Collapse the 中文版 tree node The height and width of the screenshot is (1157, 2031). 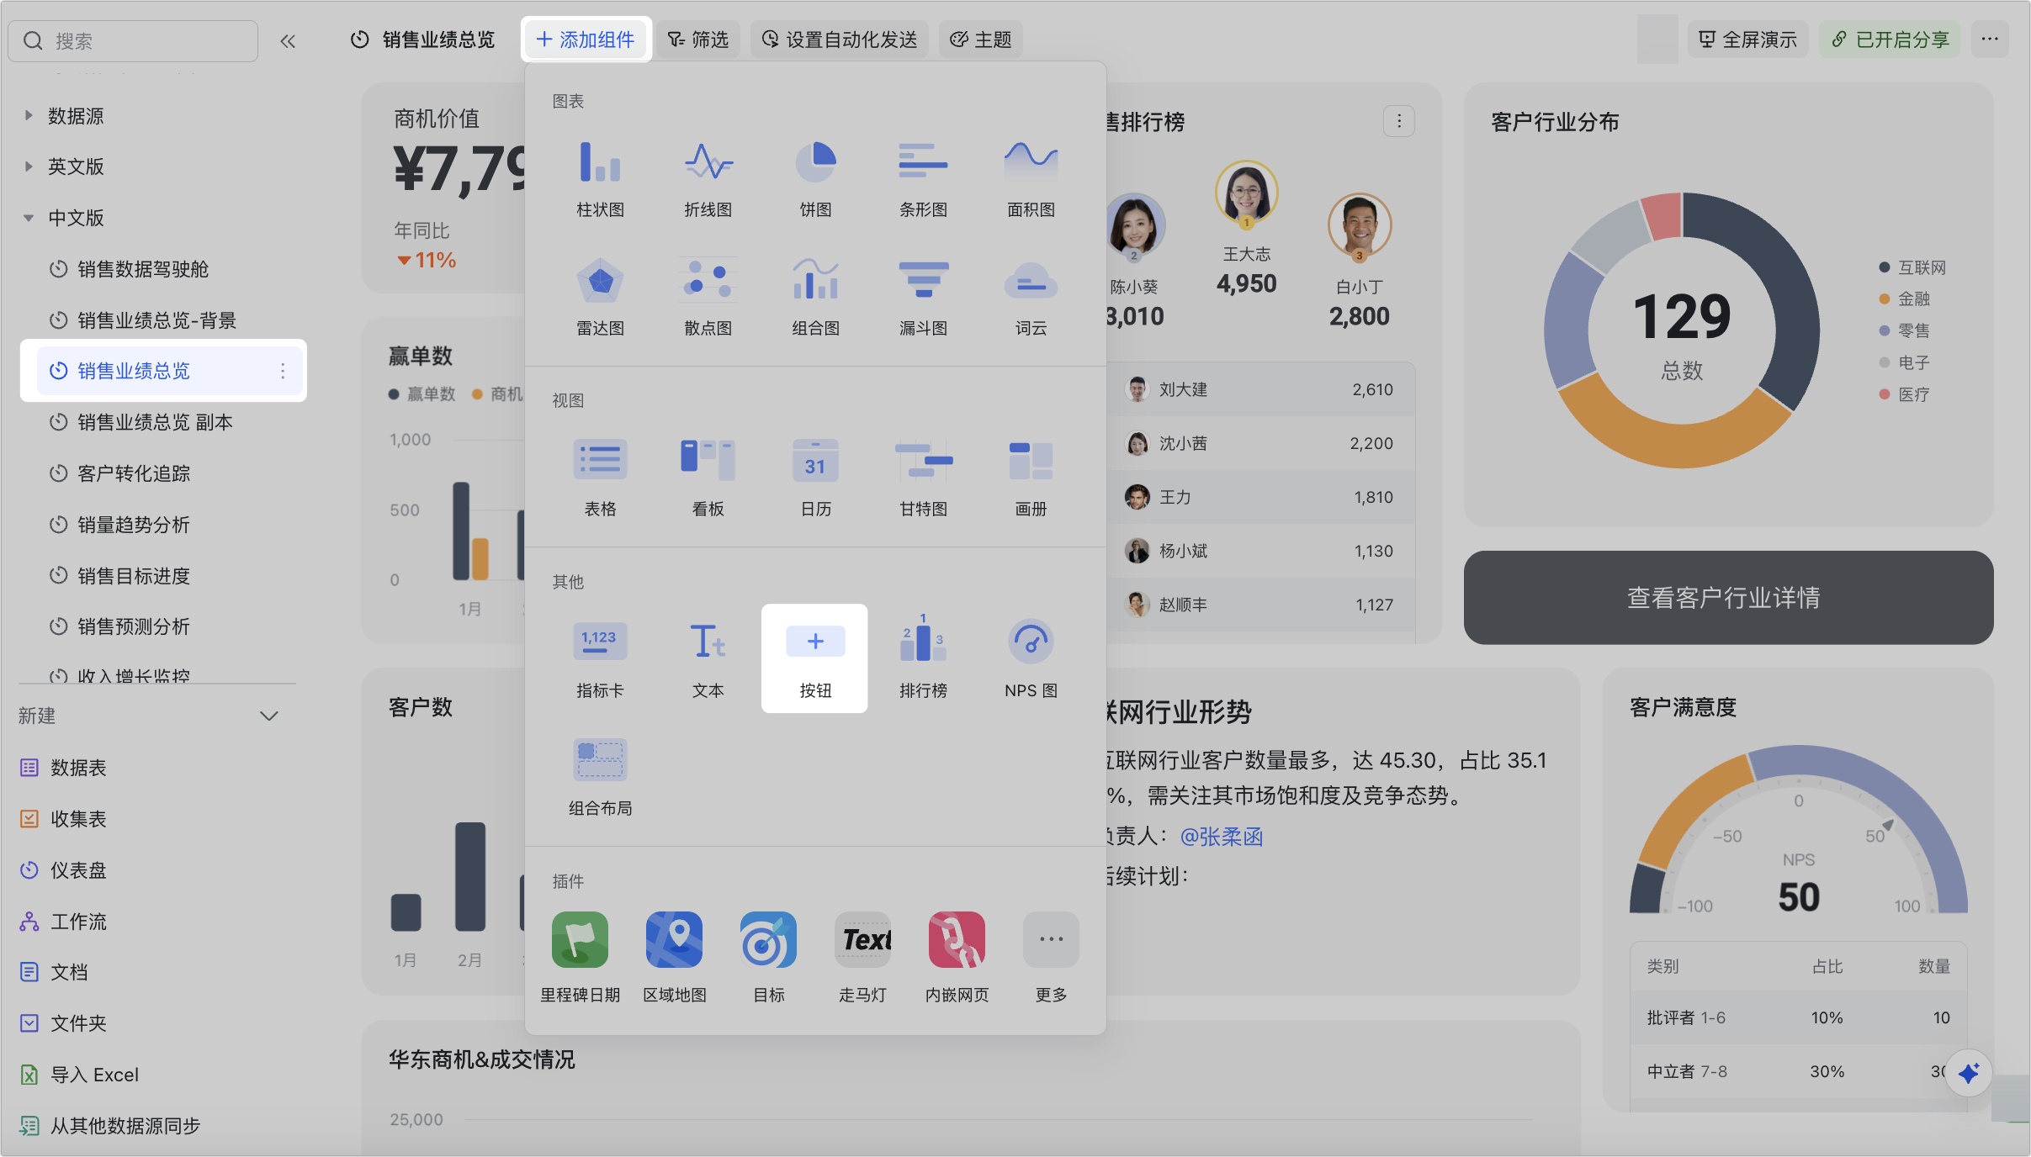click(29, 218)
